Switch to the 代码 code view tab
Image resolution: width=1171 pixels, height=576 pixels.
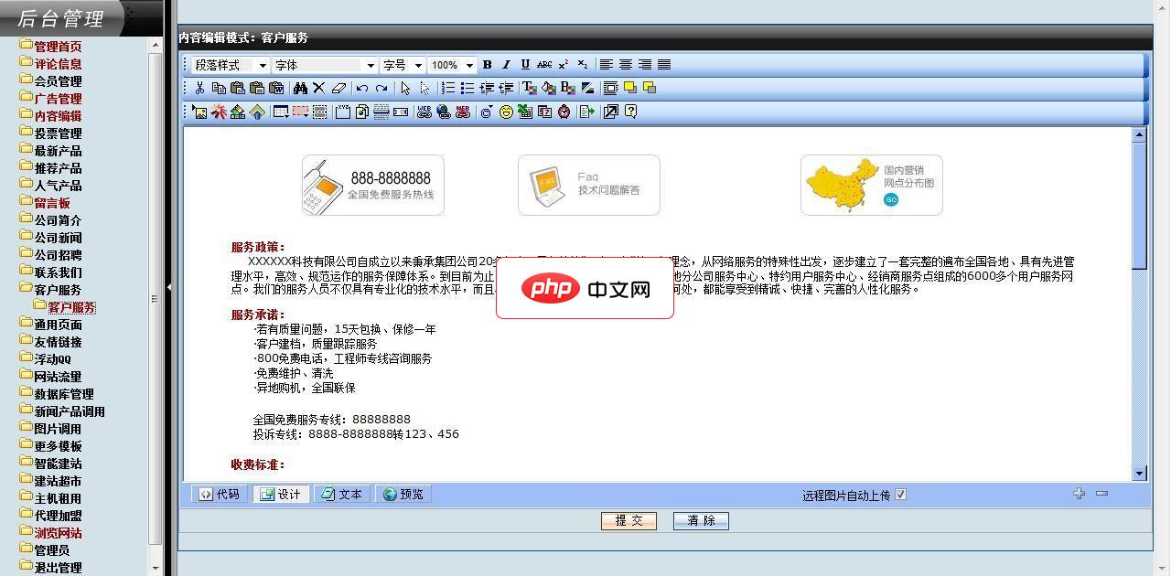point(220,495)
